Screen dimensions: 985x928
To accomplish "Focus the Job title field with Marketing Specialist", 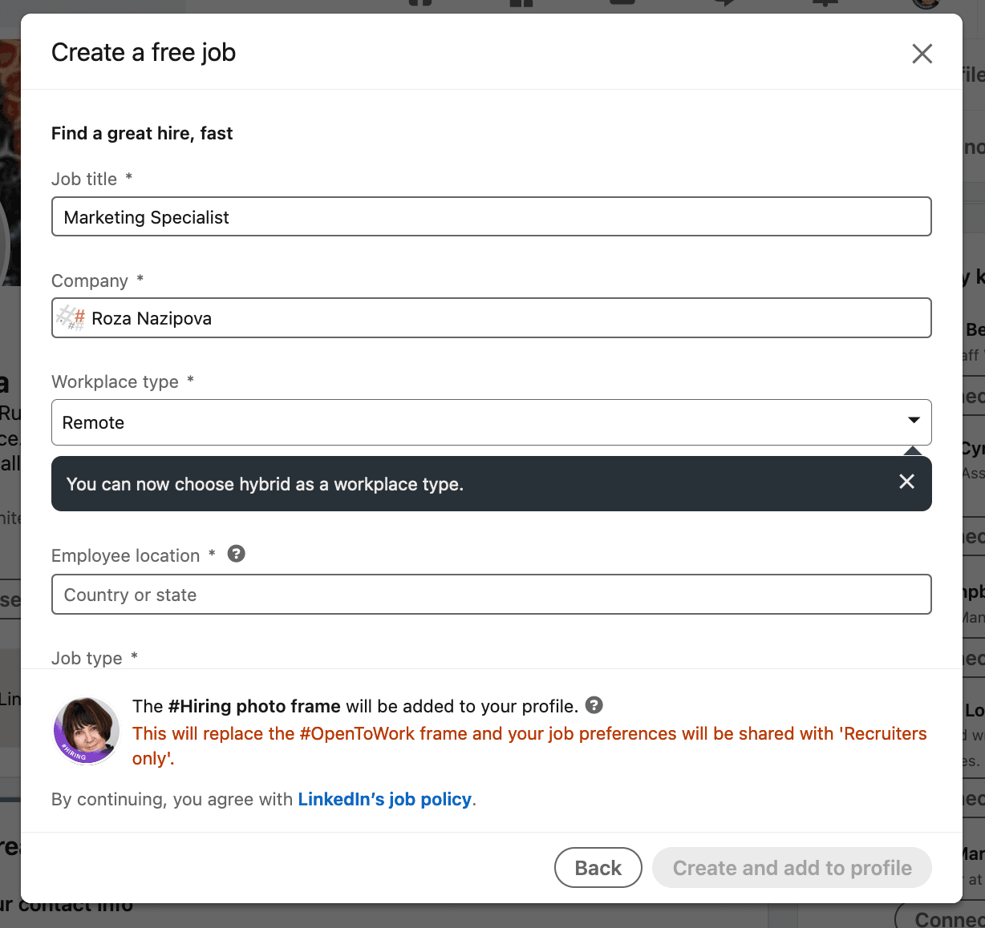I will [x=491, y=216].
